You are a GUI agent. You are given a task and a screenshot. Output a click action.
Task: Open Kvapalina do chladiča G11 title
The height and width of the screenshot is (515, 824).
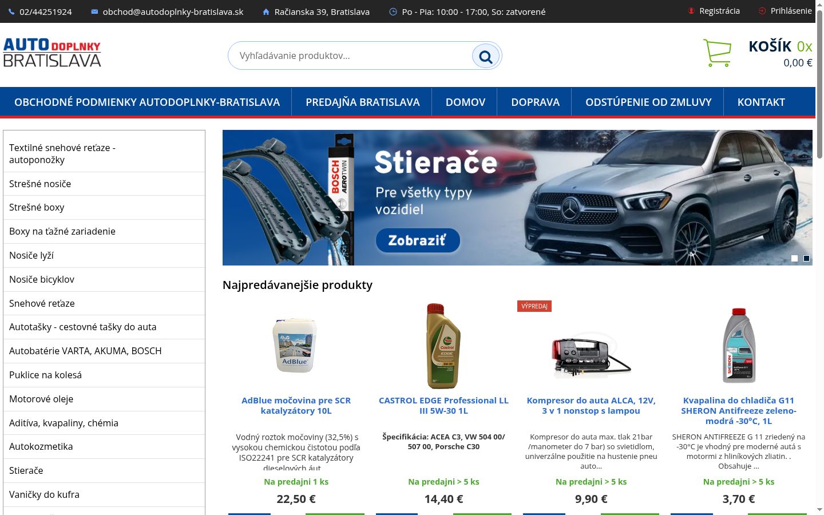click(739, 411)
